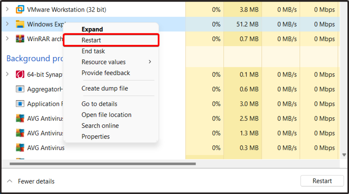Screen dimensions: 349x194
Task: Click the WinRAR archiver icon
Action: pos(20,39)
